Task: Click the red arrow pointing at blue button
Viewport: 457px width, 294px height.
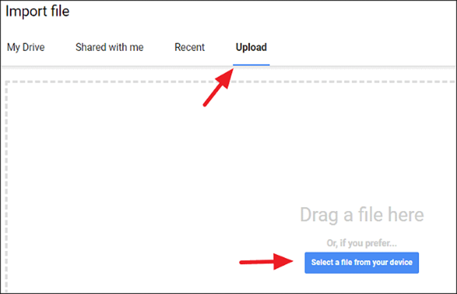Action: 266,261
